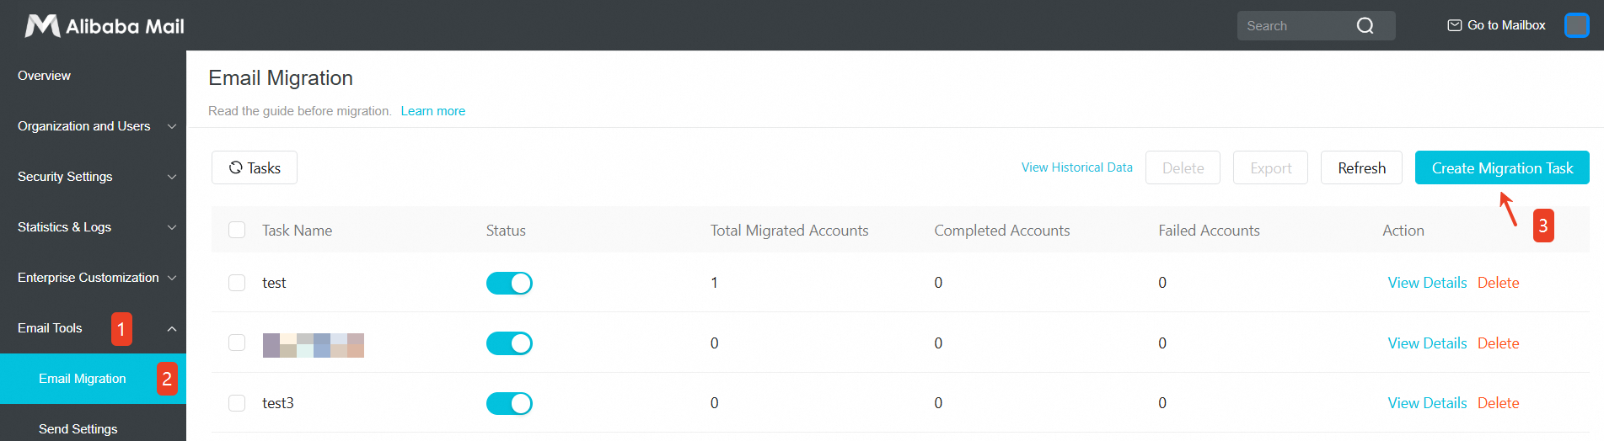Toggle status switch for task 'test'
Image resolution: width=1604 pixels, height=441 pixels.
click(509, 283)
